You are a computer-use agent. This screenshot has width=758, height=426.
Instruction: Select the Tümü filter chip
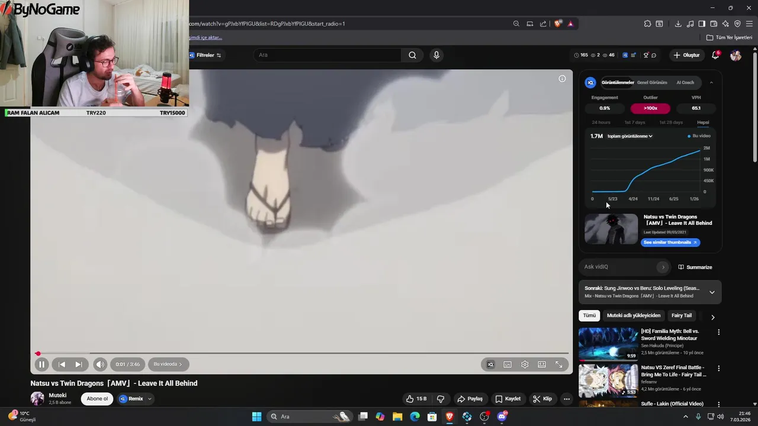click(x=589, y=315)
